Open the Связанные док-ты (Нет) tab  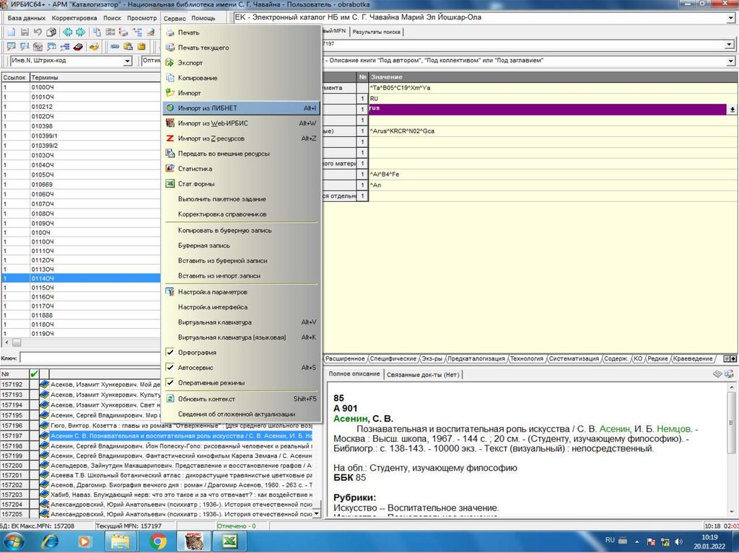(423, 374)
